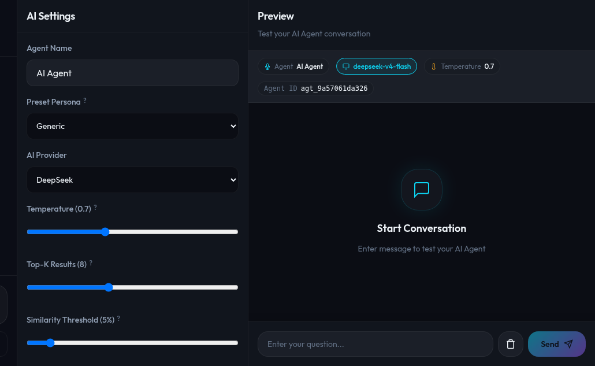Click the Similarity Threshold slider handle
Viewport: 595px width, 366px height.
(50, 343)
